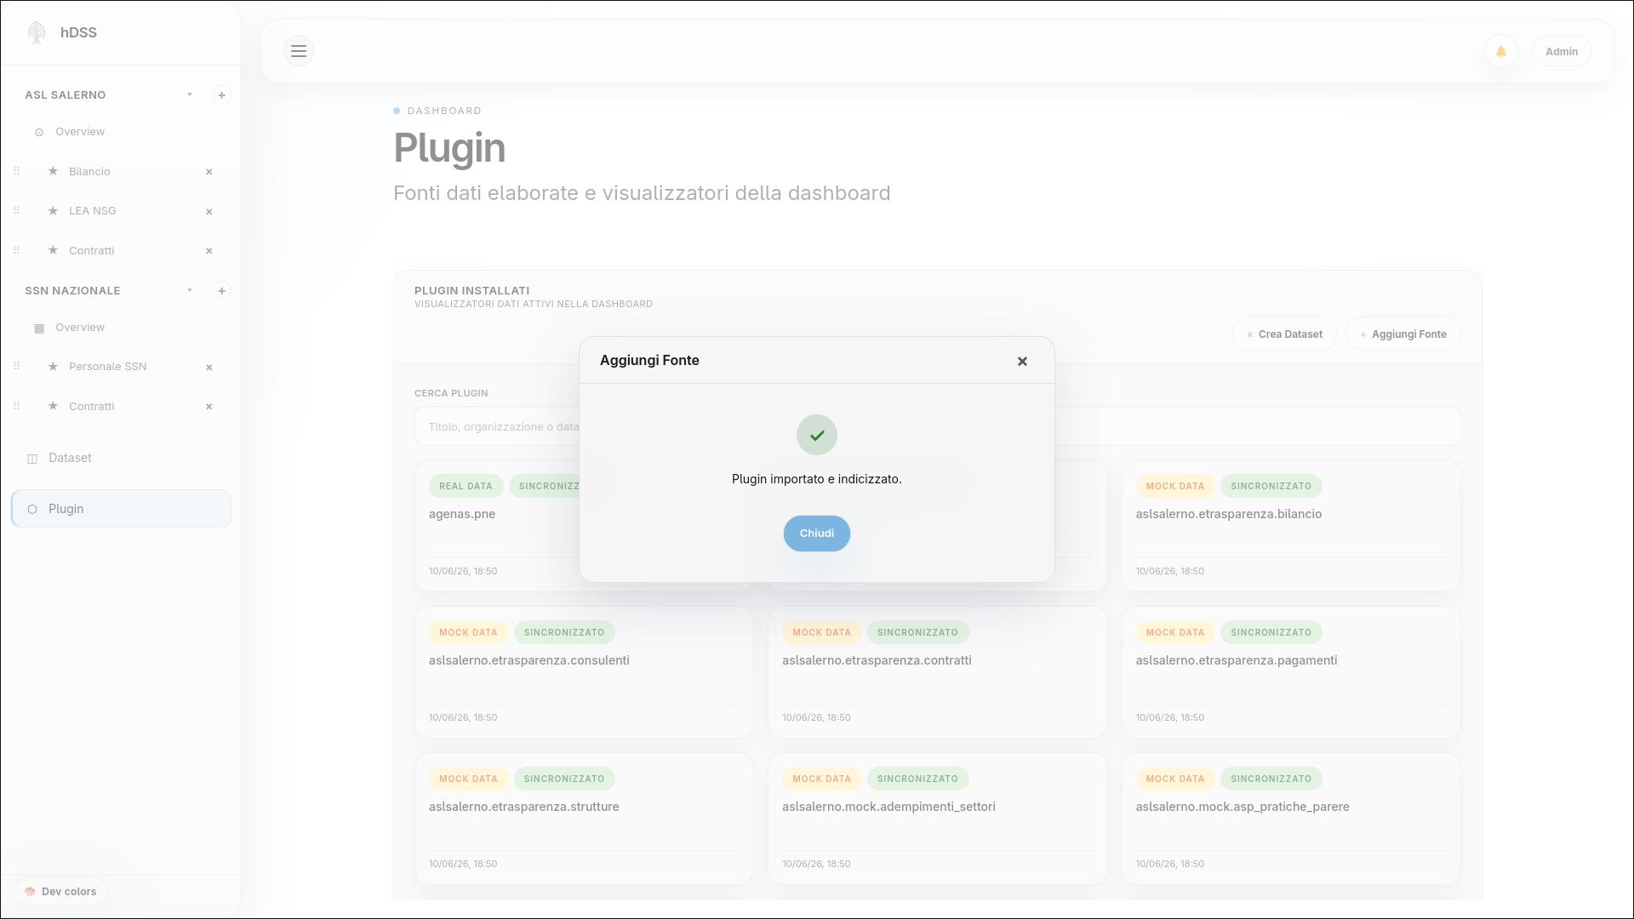Click the star icon beside LEA NSG

click(53, 210)
